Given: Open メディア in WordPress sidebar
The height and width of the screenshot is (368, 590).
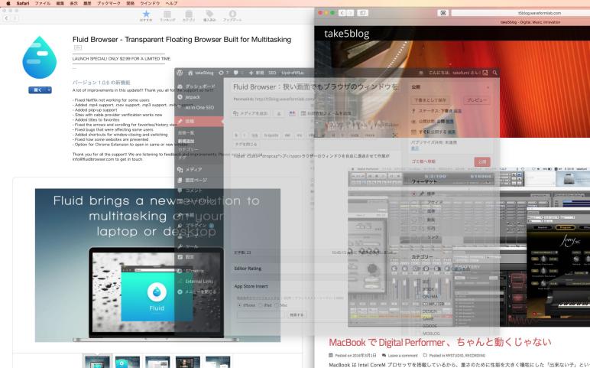Looking at the screenshot, I should [190, 170].
